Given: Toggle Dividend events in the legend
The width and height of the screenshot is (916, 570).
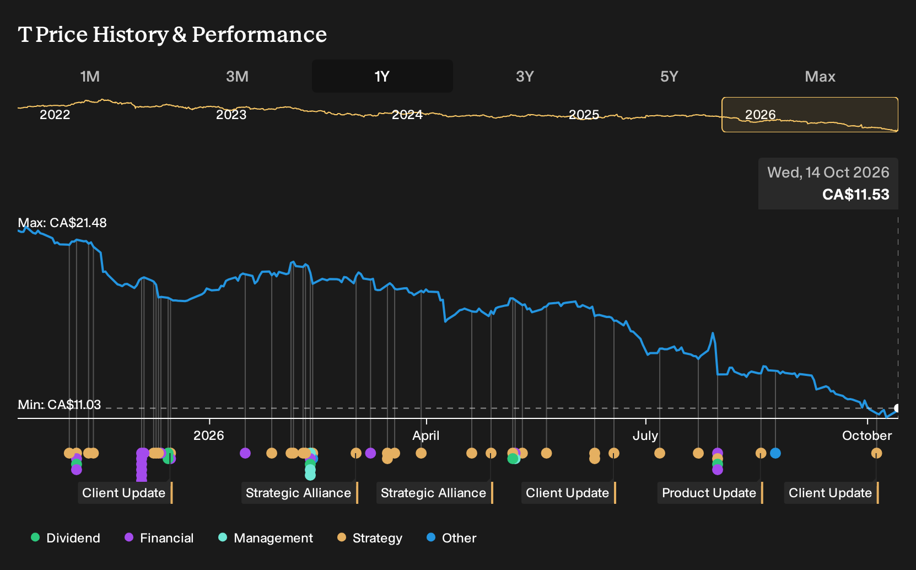Looking at the screenshot, I should tap(66, 538).
